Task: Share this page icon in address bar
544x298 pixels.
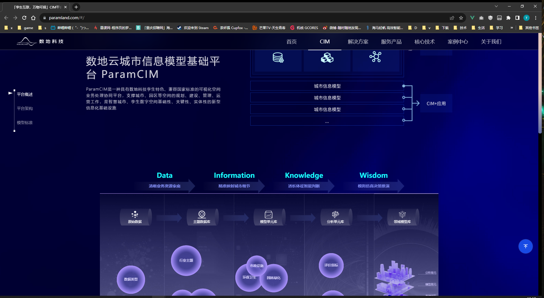Action: 452,18
